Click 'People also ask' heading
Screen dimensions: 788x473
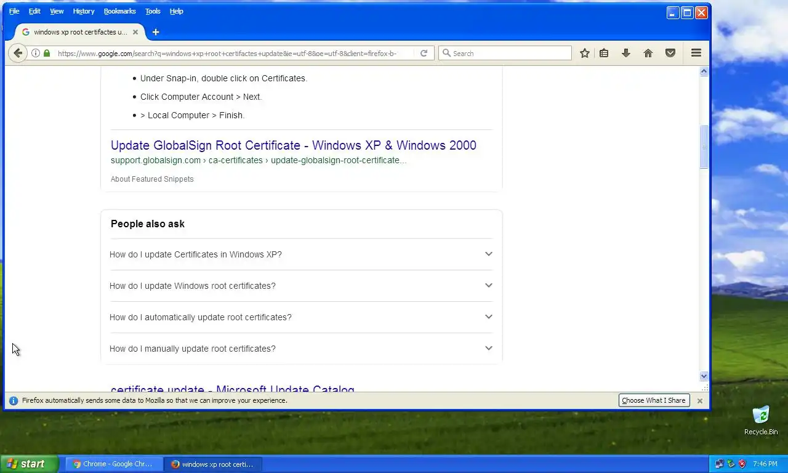pos(148,224)
